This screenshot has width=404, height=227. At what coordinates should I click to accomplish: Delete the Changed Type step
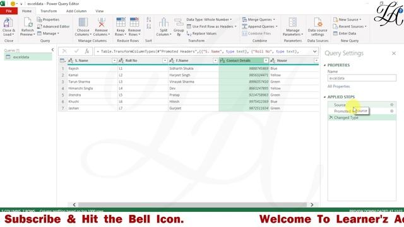click(x=331, y=117)
